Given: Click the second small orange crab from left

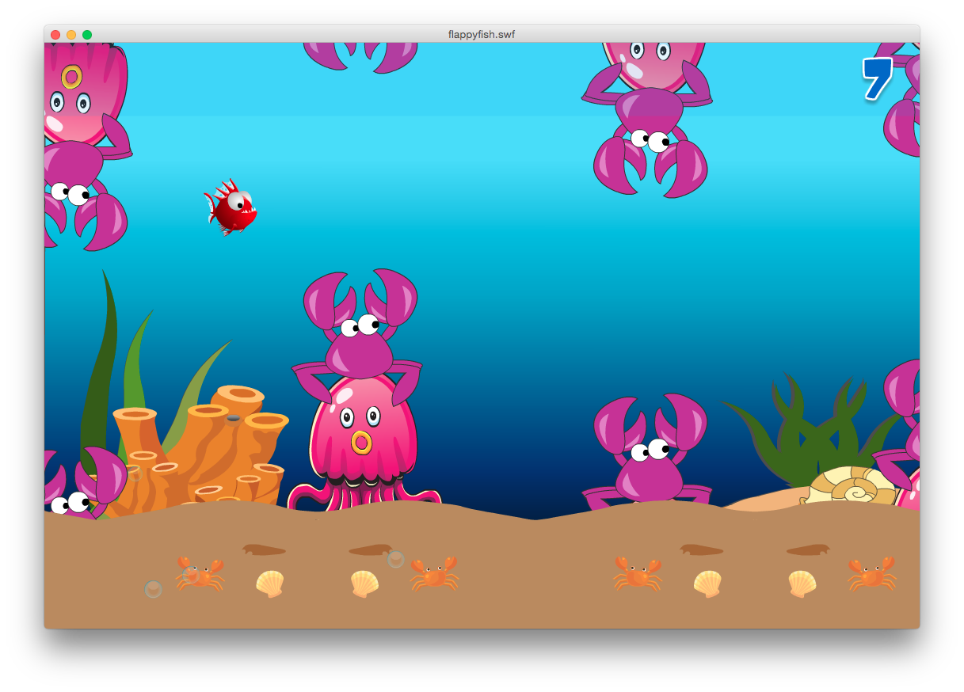Looking at the screenshot, I should 434,573.
